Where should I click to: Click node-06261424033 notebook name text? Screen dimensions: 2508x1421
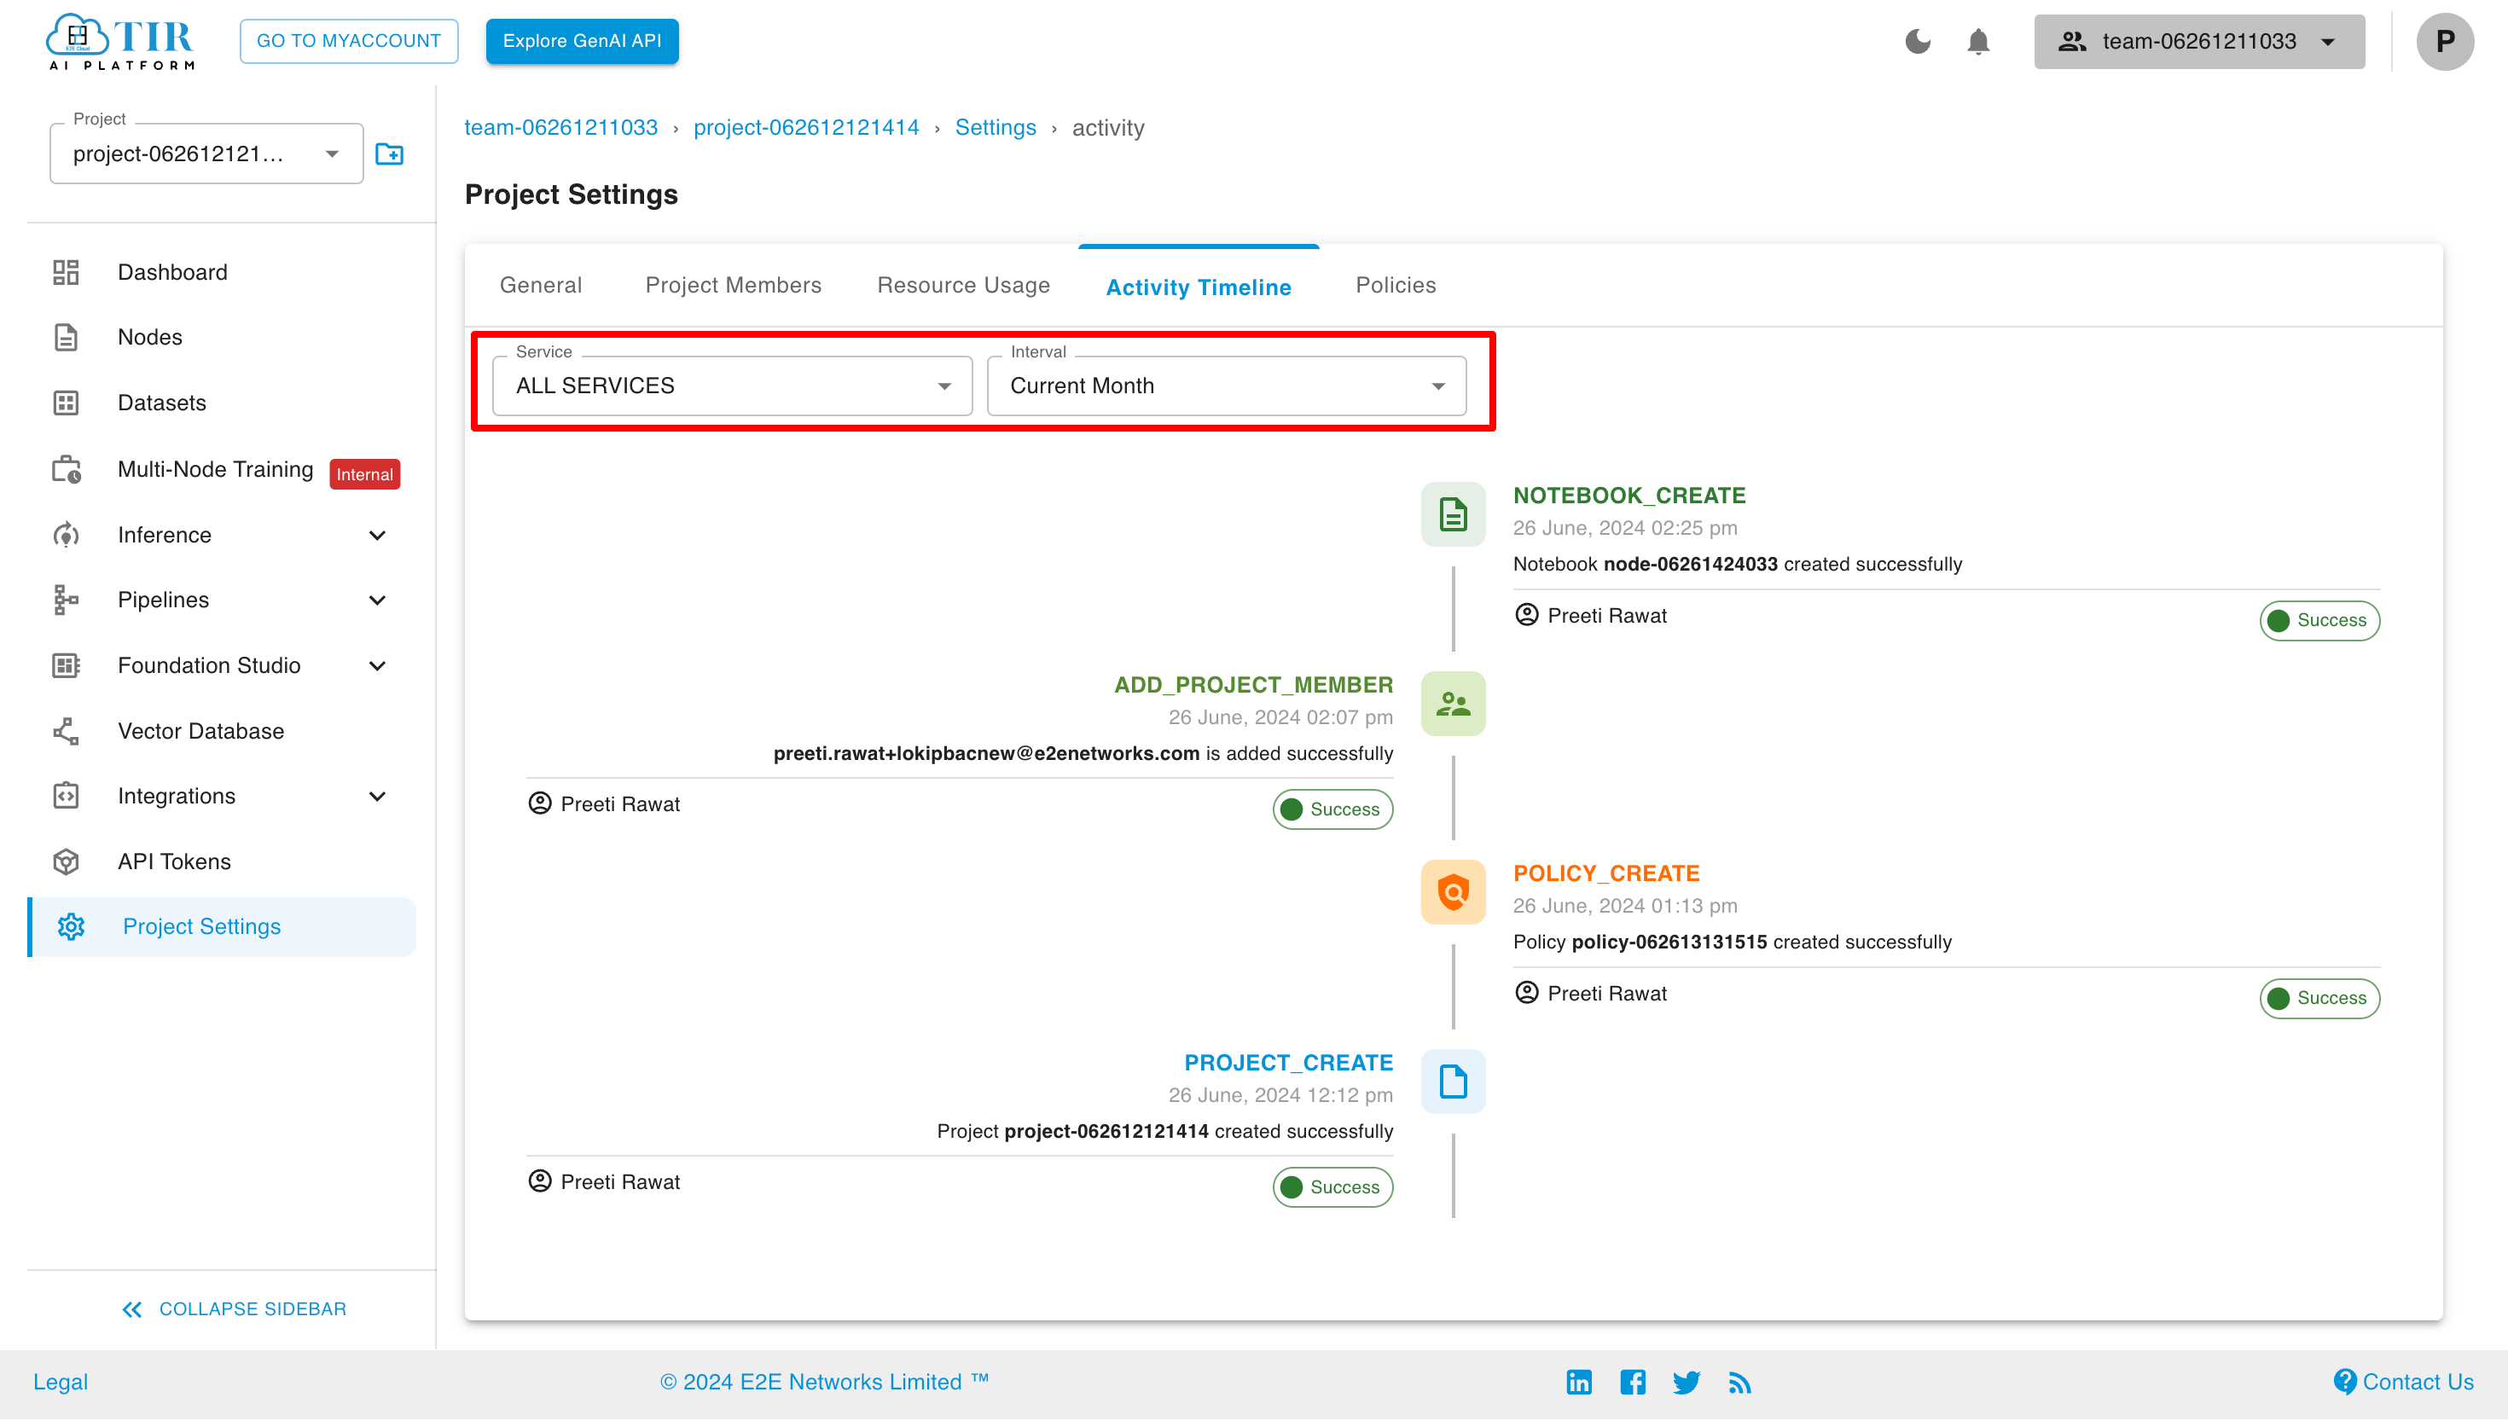coord(1690,564)
